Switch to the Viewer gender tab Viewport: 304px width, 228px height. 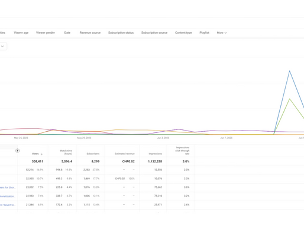(46, 32)
